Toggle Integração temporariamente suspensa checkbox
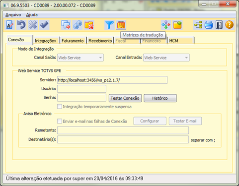 point(60,106)
